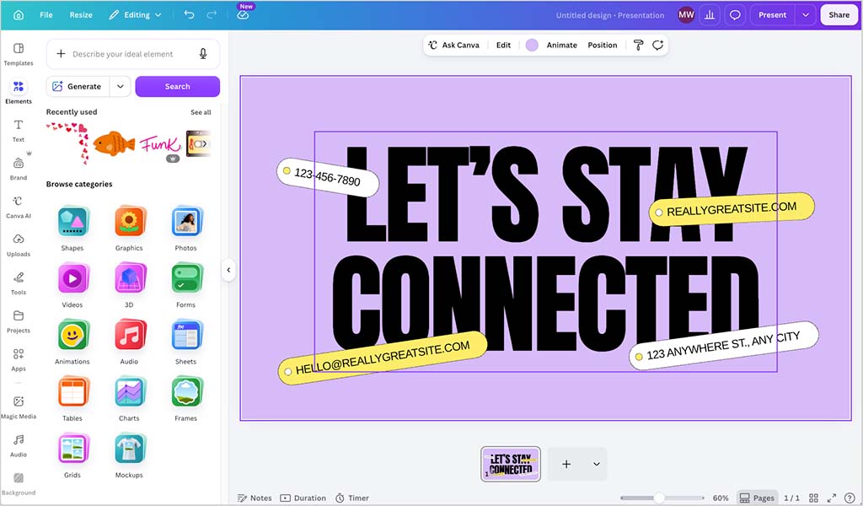Open the Charts category

click(129, 399)
